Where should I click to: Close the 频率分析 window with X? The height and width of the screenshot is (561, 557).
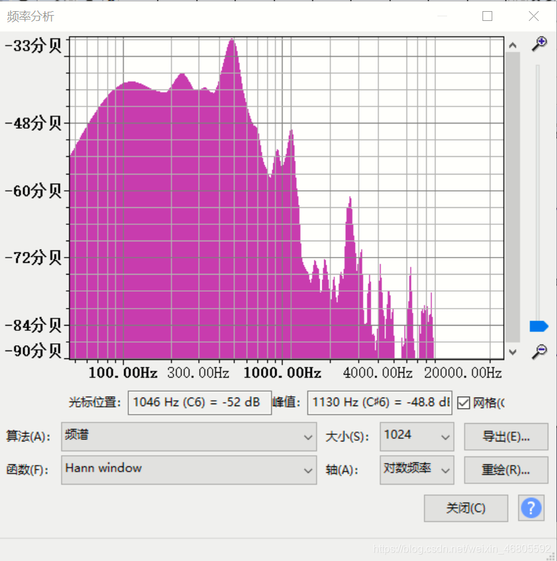click(x=533, y=16)
